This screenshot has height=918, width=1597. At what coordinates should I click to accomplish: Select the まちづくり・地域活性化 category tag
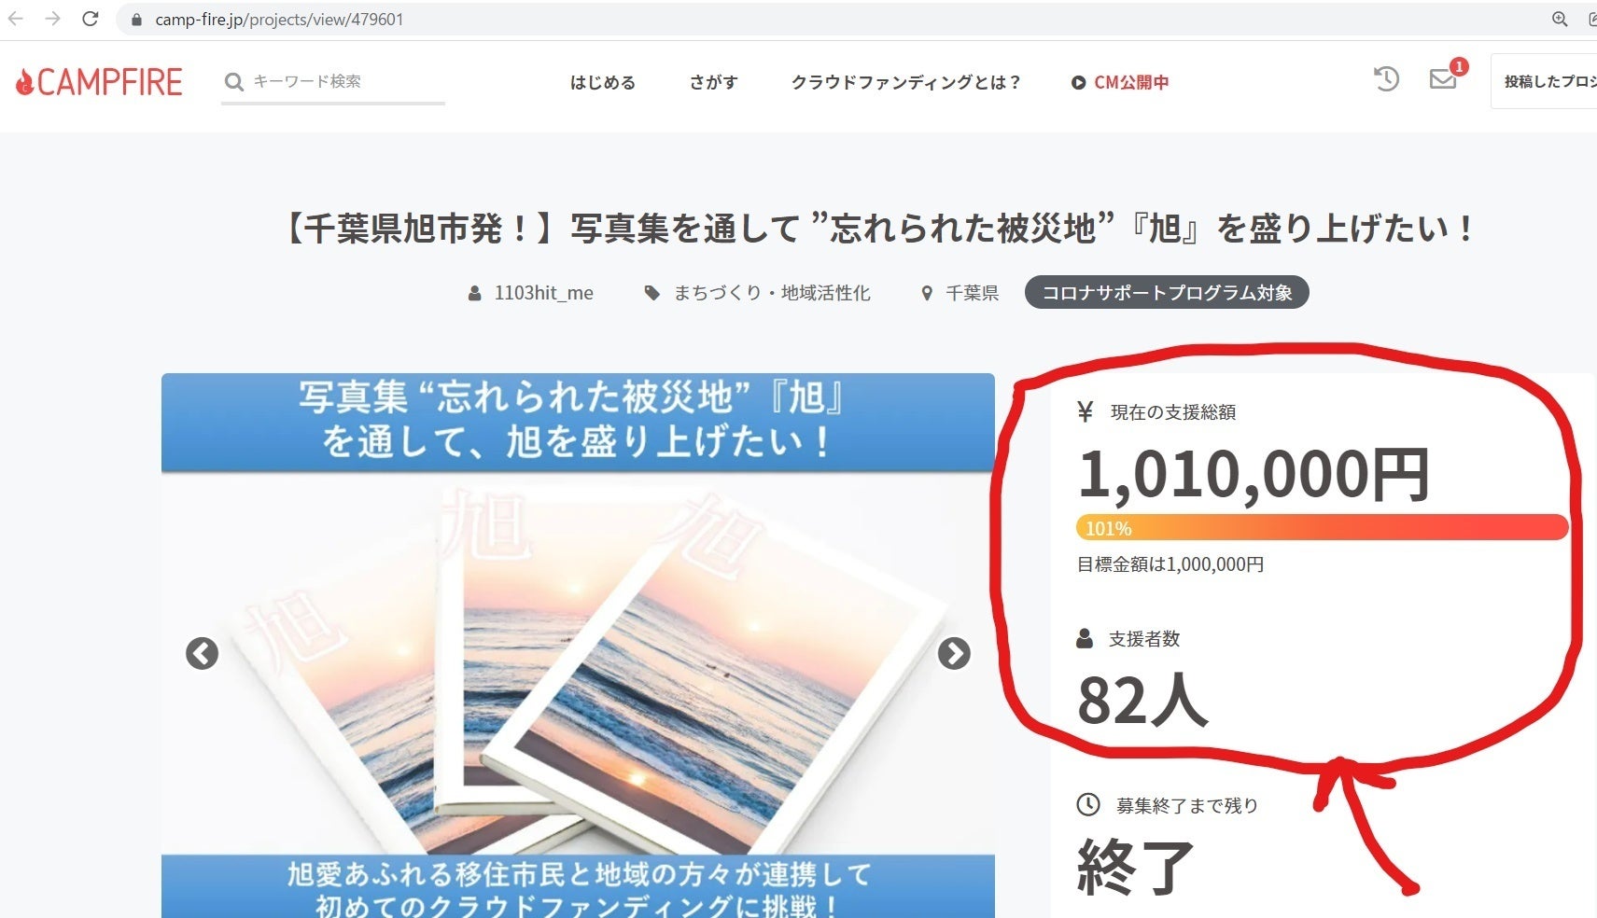(771, 293)
